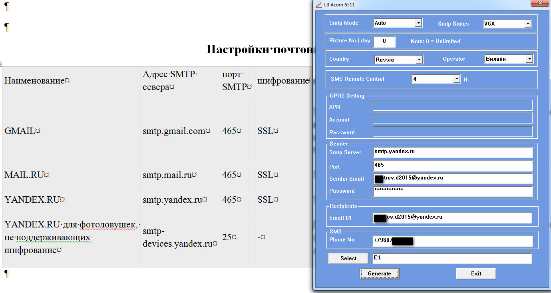
Task: Open the Smtp Status dropdown showing VGA
Action: pos(528,24)
